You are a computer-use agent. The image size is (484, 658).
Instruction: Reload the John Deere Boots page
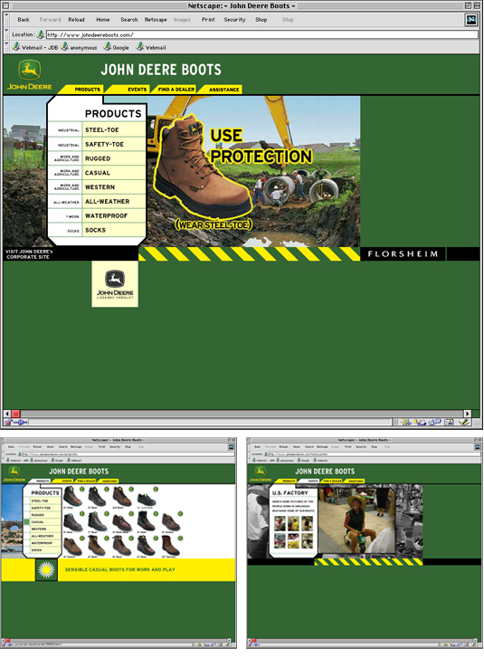tap(76, 20)
